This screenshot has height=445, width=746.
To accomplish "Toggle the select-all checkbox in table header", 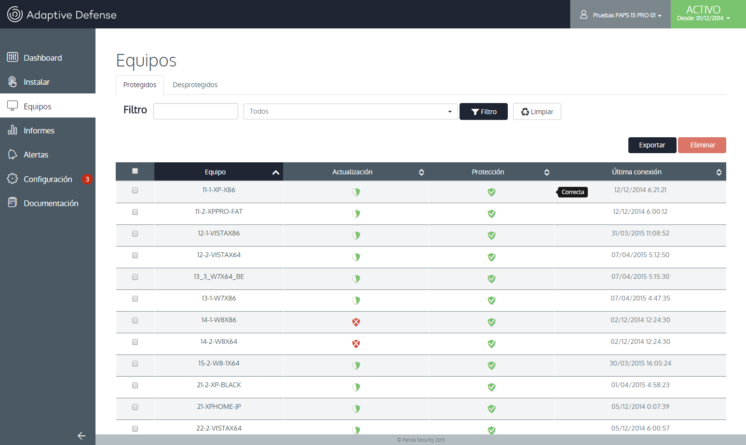I will [135, 171].
